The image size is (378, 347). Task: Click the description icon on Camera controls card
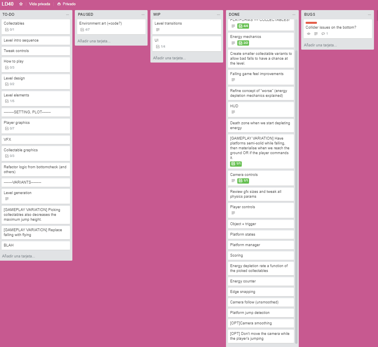coord(233,180)
